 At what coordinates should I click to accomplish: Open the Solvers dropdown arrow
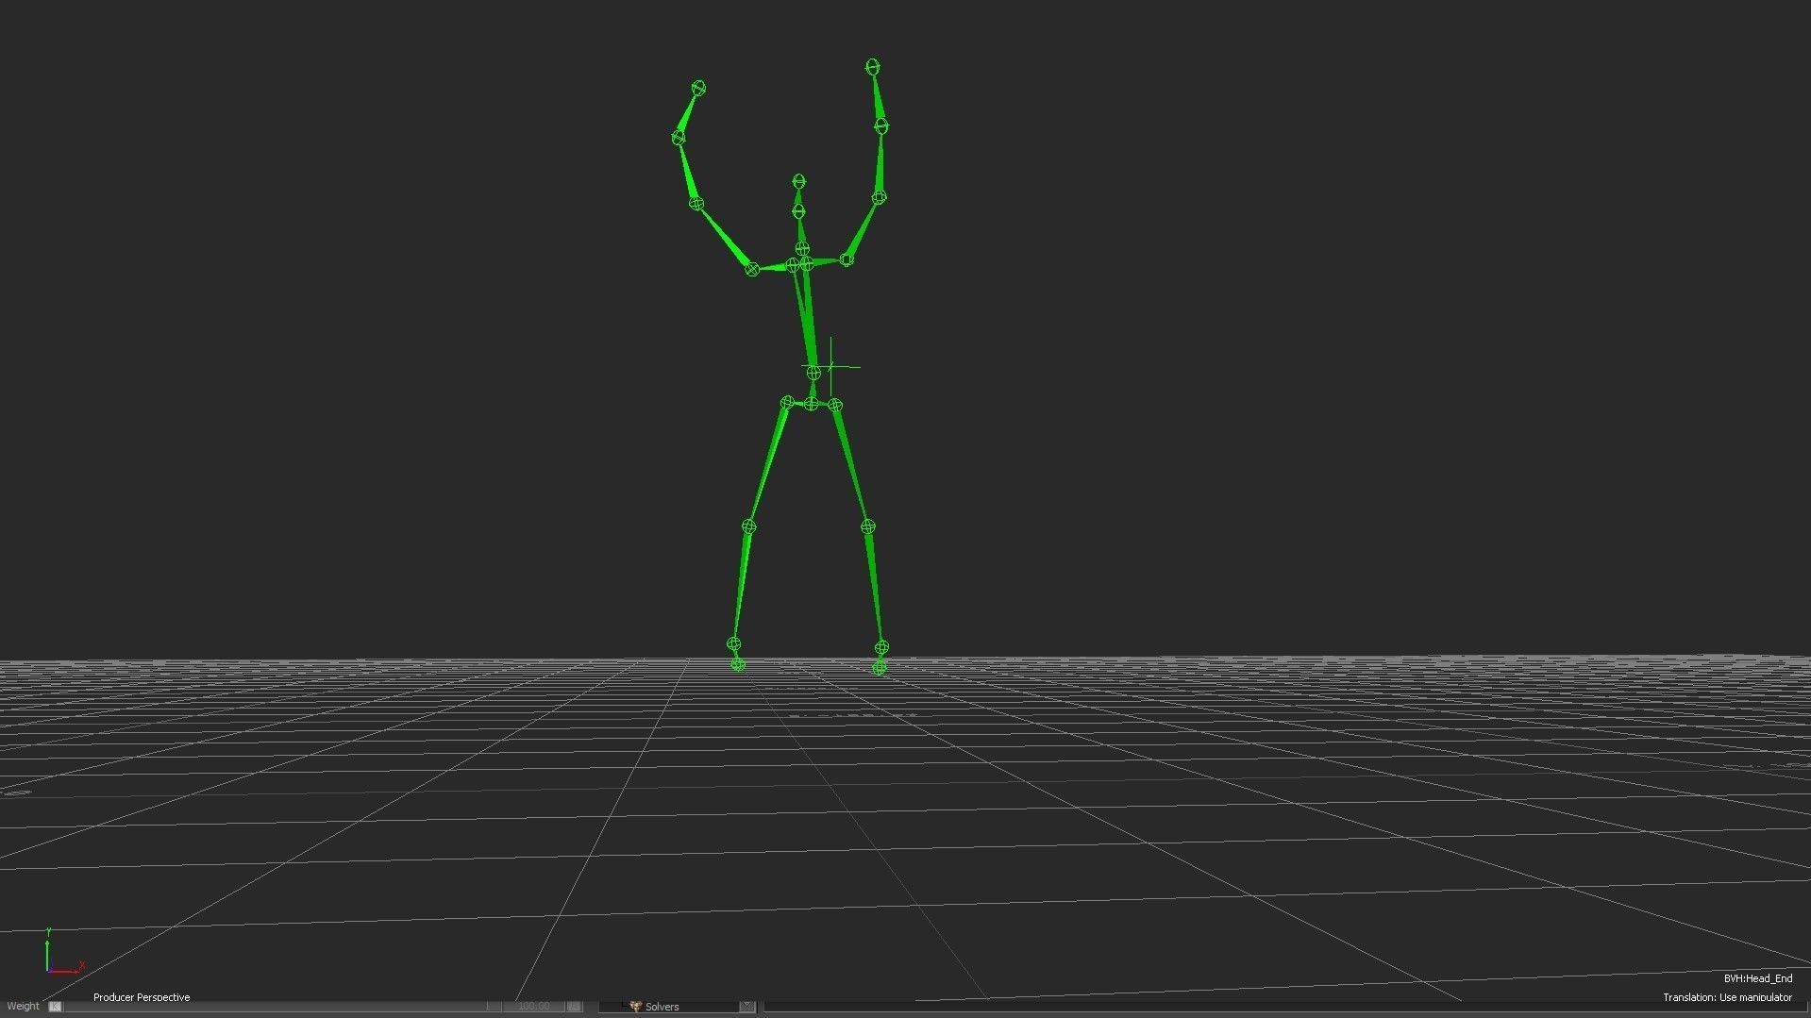(746, 1006)
